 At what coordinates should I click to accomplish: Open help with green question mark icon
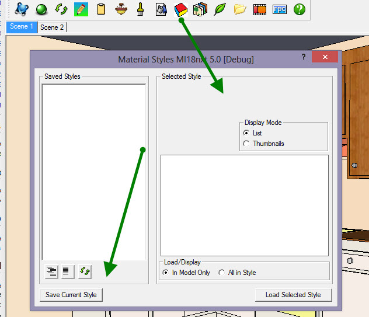(300, 9)
